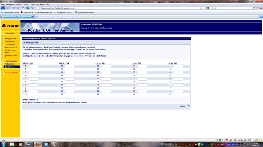The height and width of the screenshot is (147, 263).
Task: Click the list-all-tabs icon at tab bar end
Action: (258, 17)
